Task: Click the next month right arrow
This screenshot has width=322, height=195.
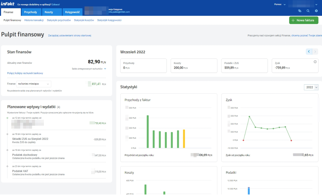Action: click(x=315, y=51)
